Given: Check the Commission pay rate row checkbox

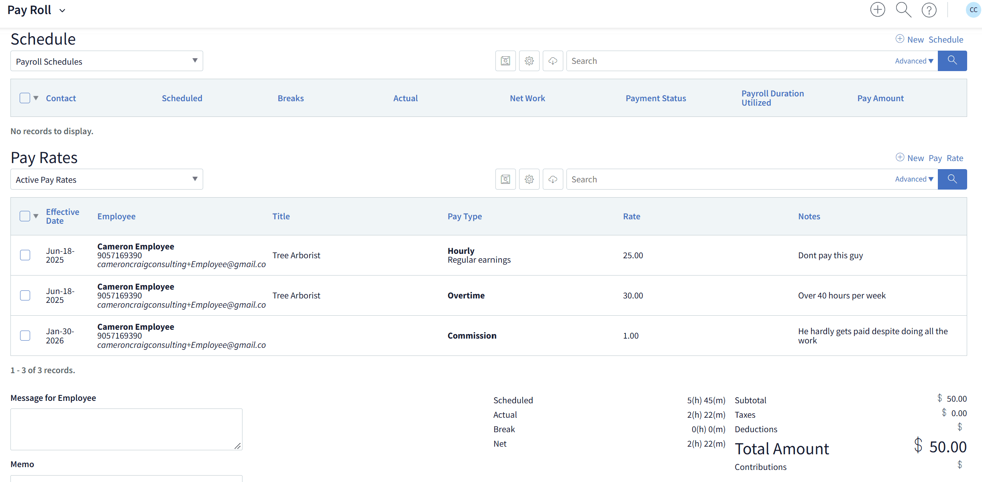Looking at the screenshot, I should [x=25, y=335].
